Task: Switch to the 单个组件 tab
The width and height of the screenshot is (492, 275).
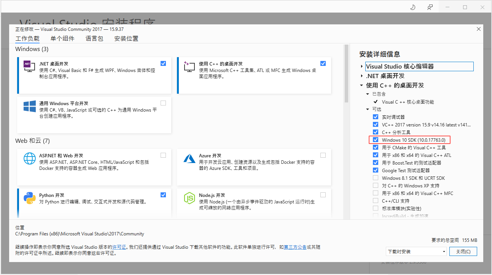Action: 62,38
